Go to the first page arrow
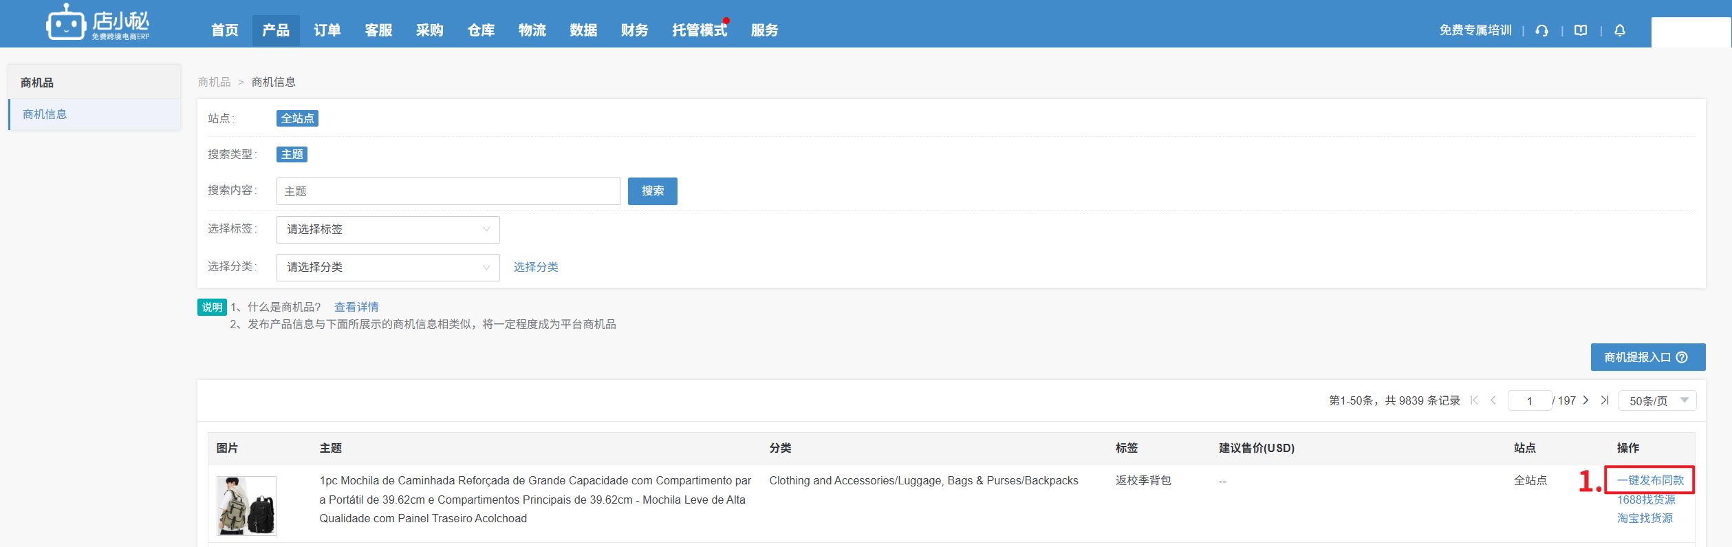The width and height of the screenshot is (1732, 547). (1474, 400)
